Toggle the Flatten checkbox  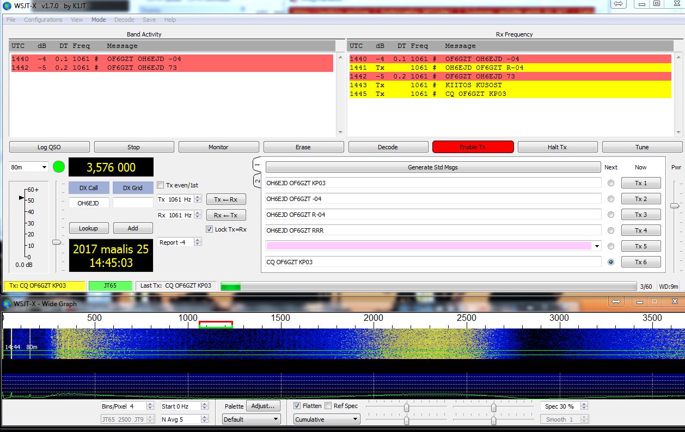pyautogui.click(x=297, y=406)
